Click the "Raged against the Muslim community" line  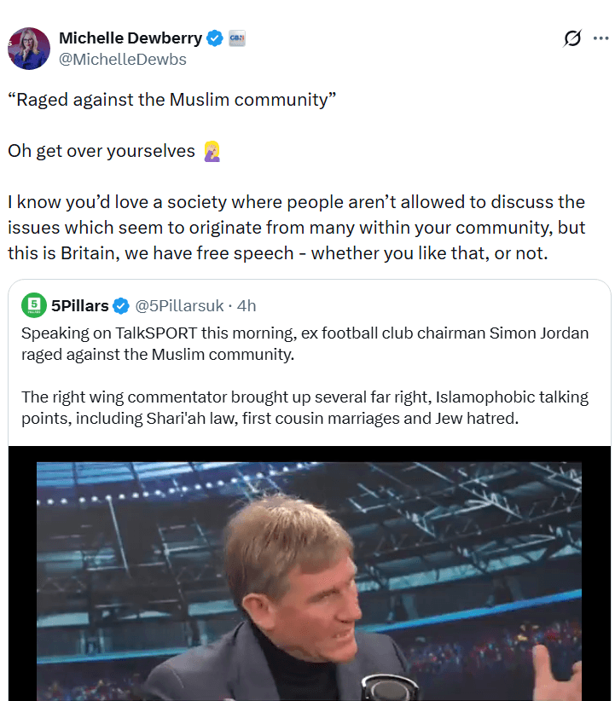(171, 100)
